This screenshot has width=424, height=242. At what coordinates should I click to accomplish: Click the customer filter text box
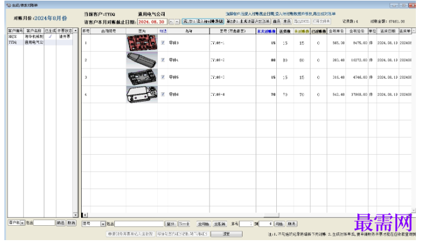pyautogui.click(x=44, y=223)
